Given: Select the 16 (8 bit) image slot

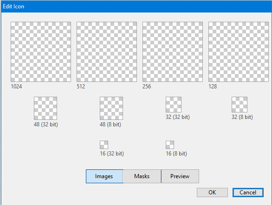Looking at the screenshot, I should pos(170,145).
